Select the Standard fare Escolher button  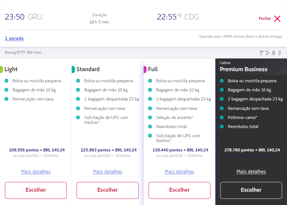click(x=108, y=190)
